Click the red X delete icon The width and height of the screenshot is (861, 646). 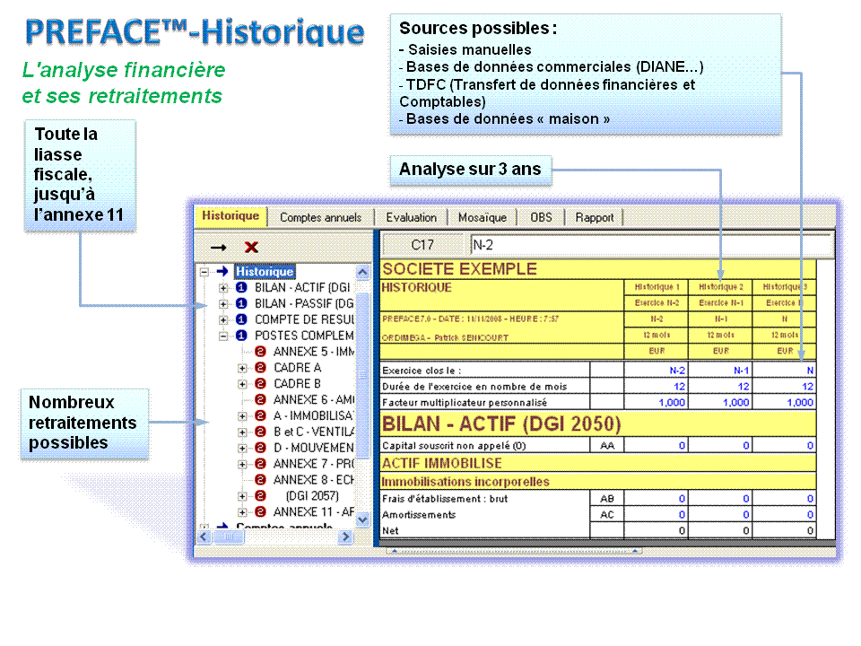[251, 248]
